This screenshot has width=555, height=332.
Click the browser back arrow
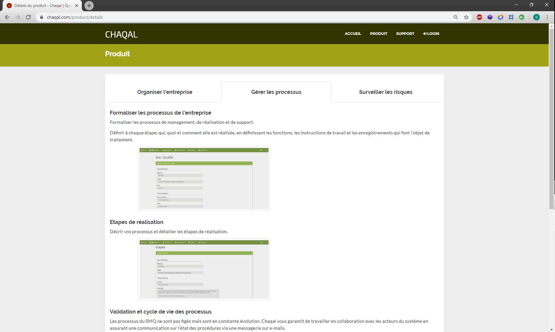coord(7,17)
